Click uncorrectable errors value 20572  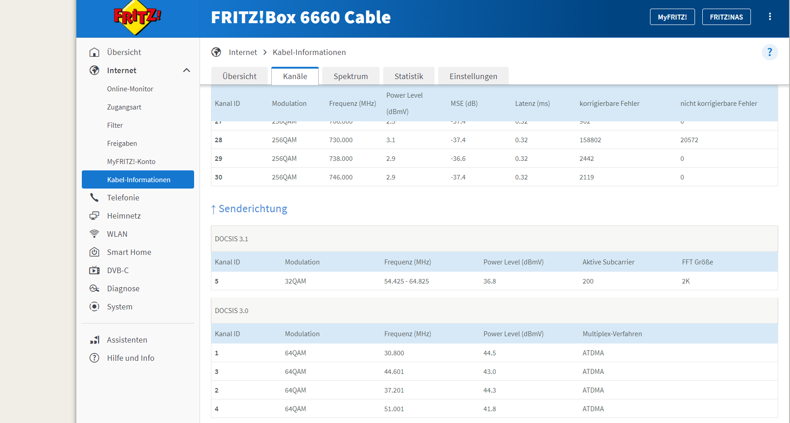[x=689, y=140]
